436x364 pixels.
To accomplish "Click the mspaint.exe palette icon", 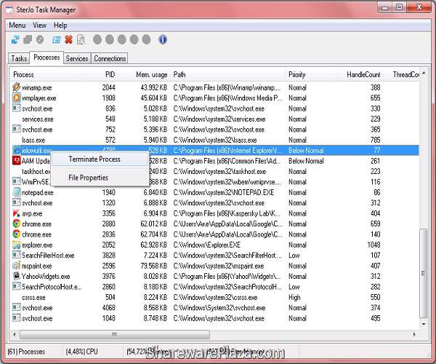I will click(17, 266).
